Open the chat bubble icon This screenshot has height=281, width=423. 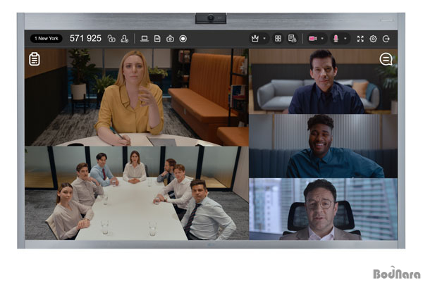(x=386, y=59)
